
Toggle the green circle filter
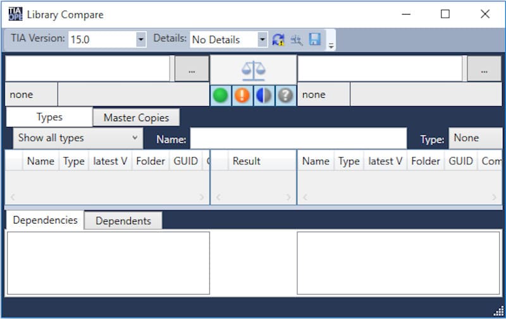tap(220, 95)
